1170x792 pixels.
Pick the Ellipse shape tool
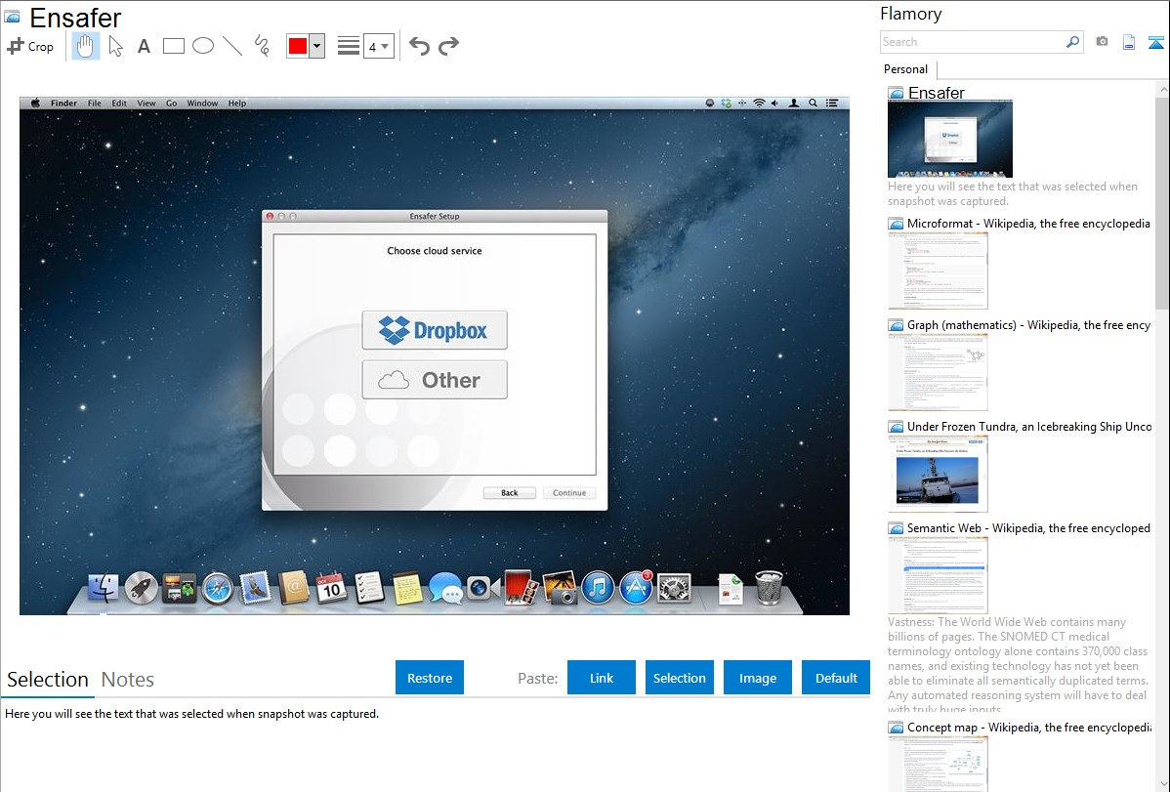click(203, 46)
